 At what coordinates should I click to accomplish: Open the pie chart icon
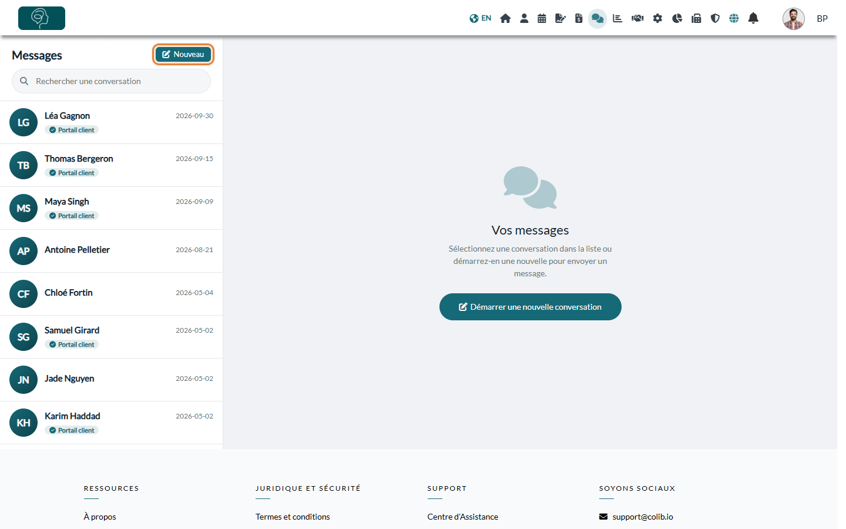pyautogui.click(x=677, y=18)
